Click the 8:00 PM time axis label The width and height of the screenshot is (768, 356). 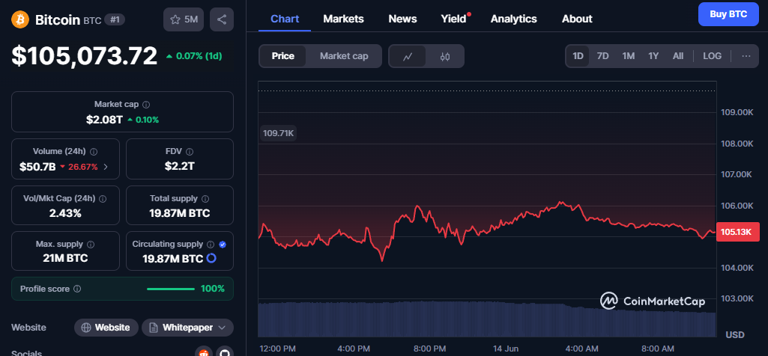(x=429, y=349)
